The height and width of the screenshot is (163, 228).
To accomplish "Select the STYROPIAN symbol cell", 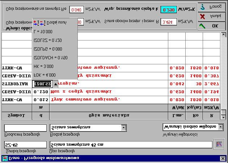I will click(x=17, y=84).
